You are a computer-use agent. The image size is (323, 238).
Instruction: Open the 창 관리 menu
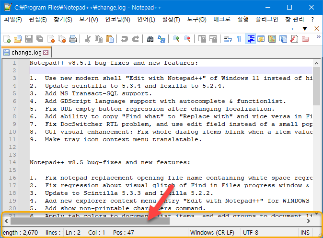coord(295,20)
